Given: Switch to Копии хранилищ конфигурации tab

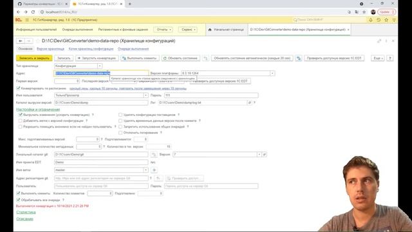Looking at the screenshot, I should pyautogui.click(x=91, y=49).
